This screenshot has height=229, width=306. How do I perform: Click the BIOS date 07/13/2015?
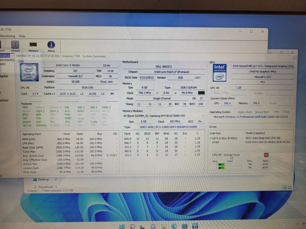tap(147, 78)
